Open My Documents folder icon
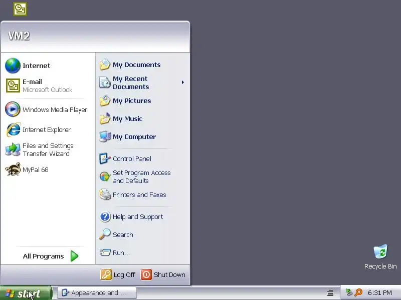The image size is (401, 300). (105, 64)
